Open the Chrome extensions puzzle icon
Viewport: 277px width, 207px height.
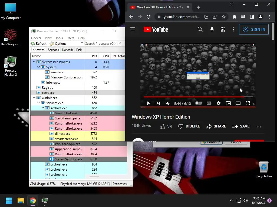[235, 17]
